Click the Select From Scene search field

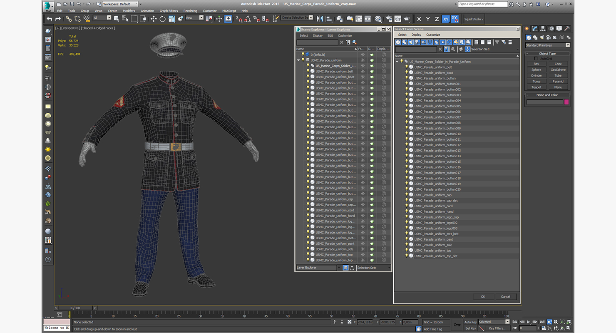(416, 49)
